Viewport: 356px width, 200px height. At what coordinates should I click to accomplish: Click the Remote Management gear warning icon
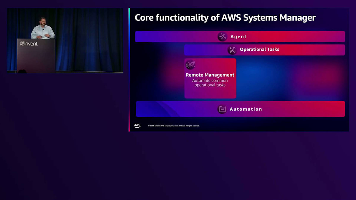coord(190,65)
